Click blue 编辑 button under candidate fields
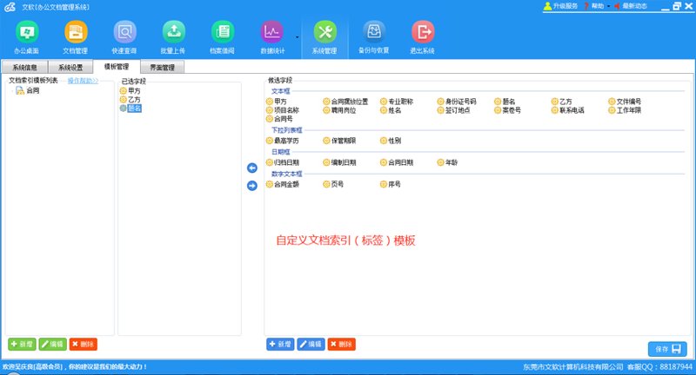Screen dimensions: 696x375 [311, 344]
